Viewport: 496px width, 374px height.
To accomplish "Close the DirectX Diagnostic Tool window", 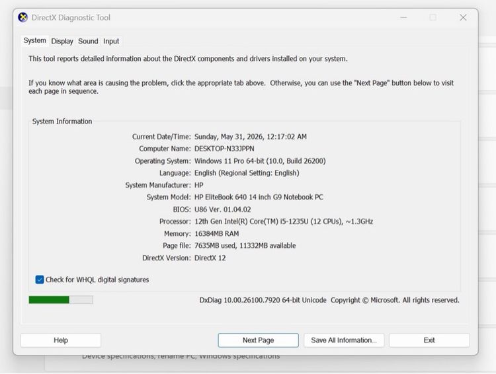I will click(x=463, y=17).
